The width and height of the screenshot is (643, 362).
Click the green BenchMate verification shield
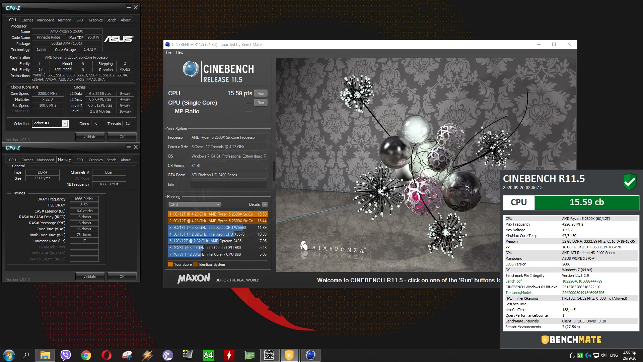pyautogui.click(x=630, y=182)
